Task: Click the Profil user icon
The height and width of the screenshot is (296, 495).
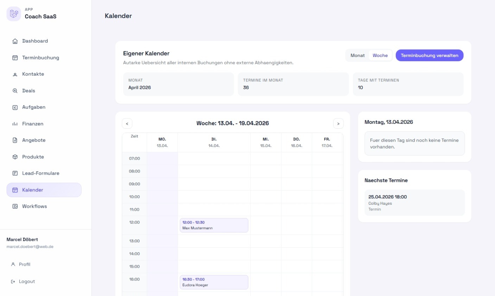Action: click(13, 264)
